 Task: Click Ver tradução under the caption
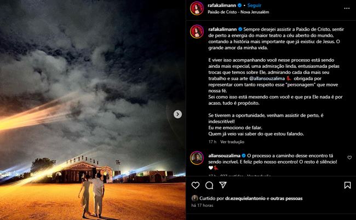click(x=232, y=142)
